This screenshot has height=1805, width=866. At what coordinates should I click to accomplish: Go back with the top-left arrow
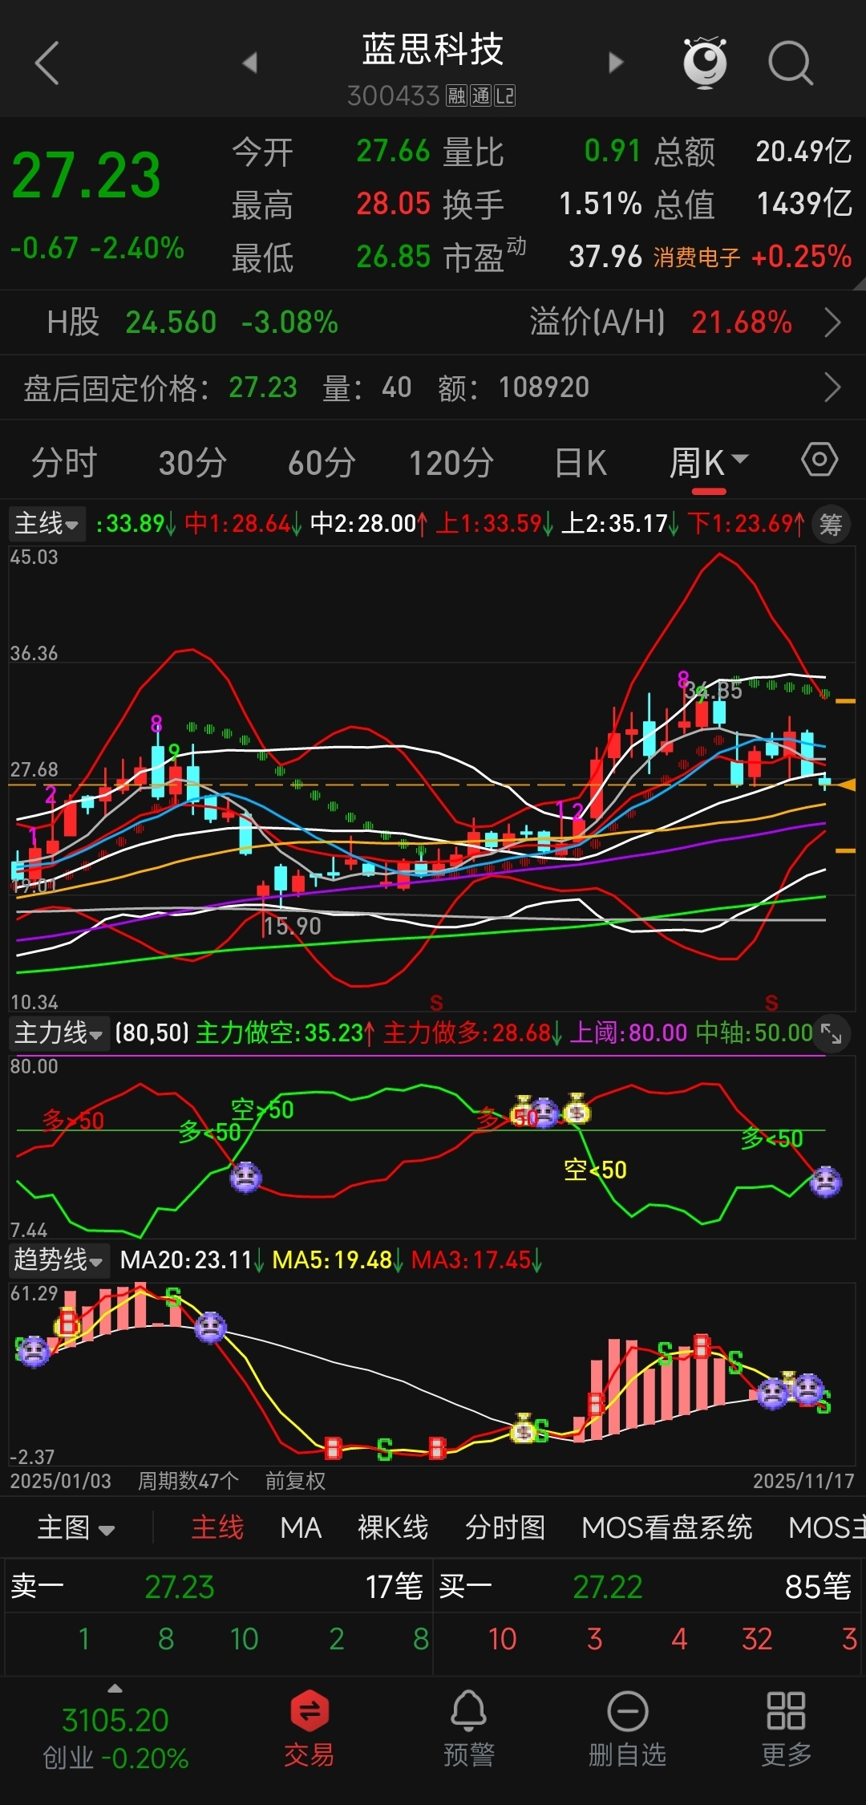tap(47, 63)
